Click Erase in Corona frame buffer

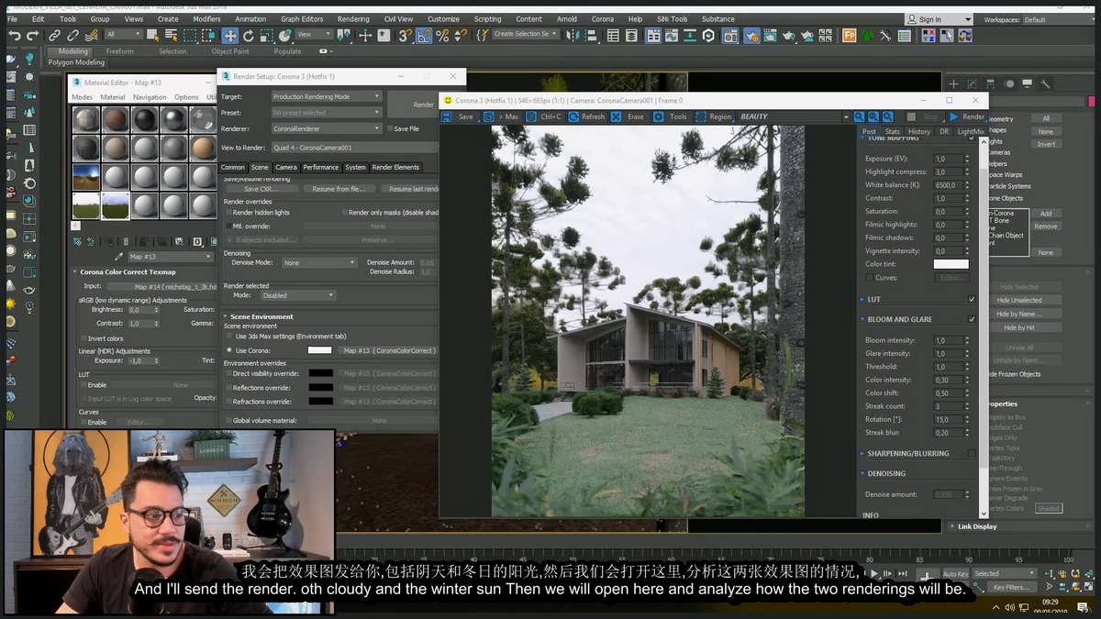coord(628,116)
